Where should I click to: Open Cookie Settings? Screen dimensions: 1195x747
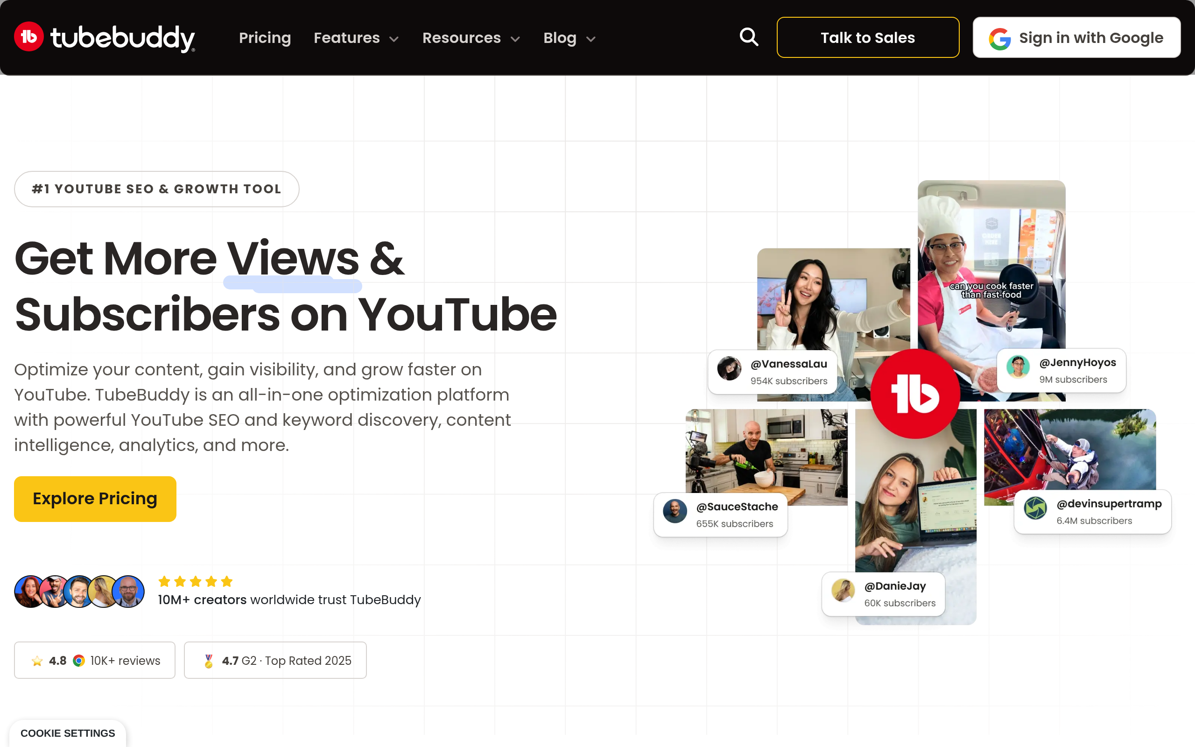(68, 733)
